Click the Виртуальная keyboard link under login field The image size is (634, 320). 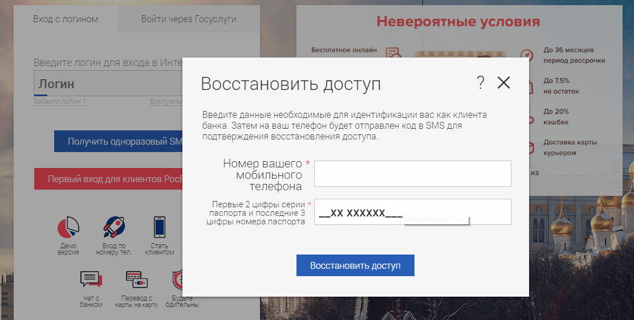coord(166,101)
